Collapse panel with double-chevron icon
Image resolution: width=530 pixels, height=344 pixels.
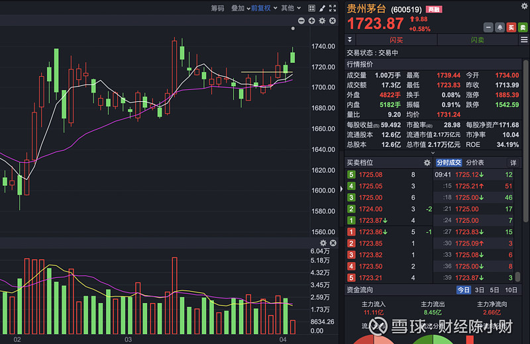point(350,40)
